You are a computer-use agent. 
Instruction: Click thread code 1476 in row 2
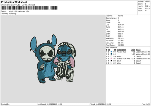133,54
